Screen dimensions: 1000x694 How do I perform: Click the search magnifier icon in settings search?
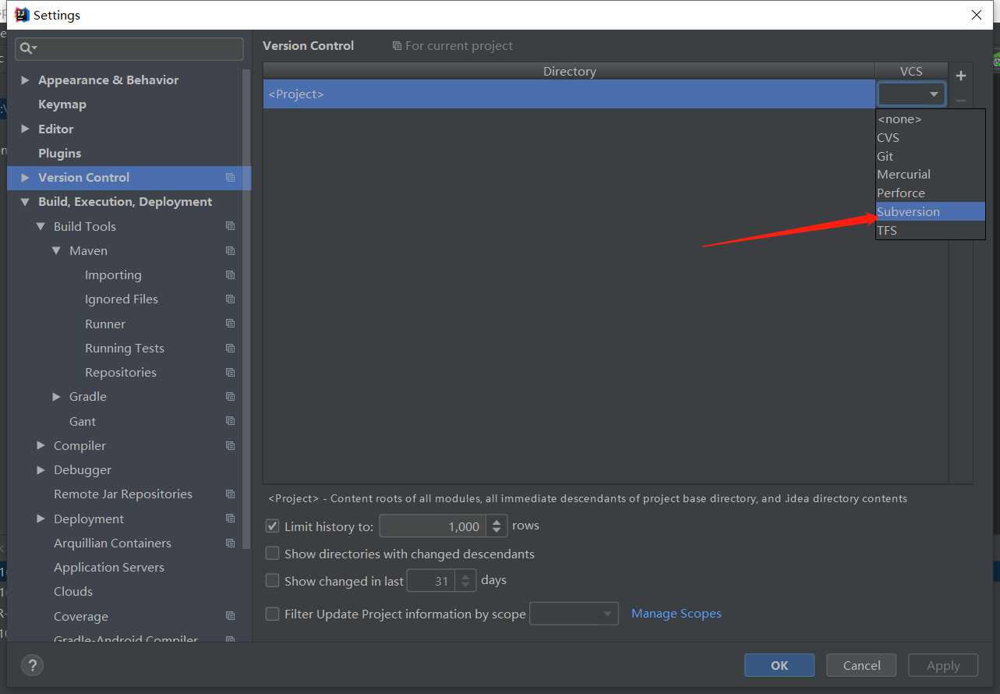pyautogui.click(x=27, y=48)
